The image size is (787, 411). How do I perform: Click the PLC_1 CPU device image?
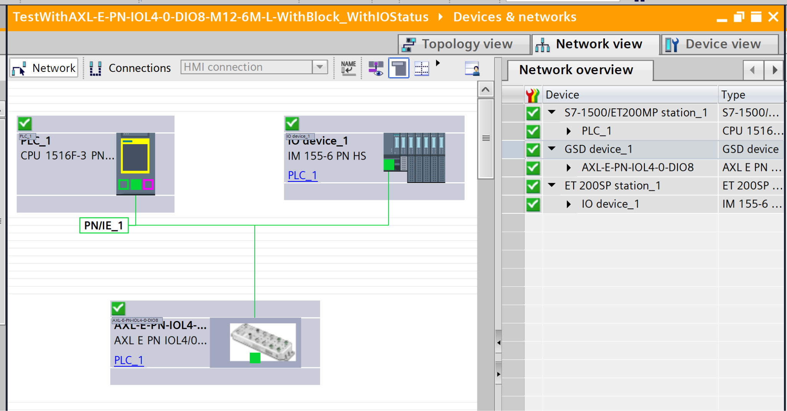(136, 163)
